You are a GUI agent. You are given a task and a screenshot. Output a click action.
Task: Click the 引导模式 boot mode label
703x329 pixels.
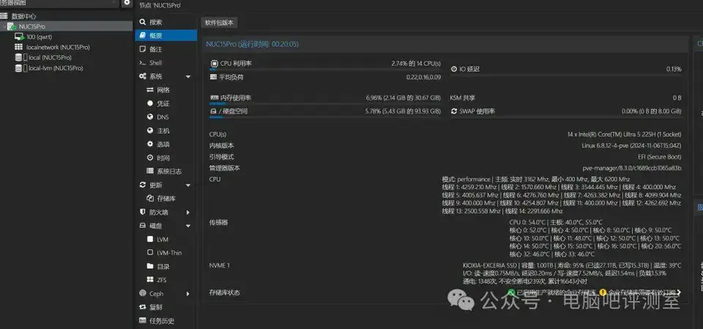[221, 156]
